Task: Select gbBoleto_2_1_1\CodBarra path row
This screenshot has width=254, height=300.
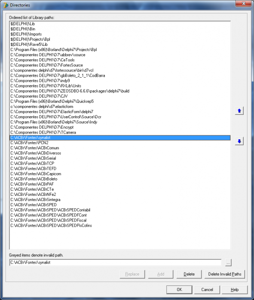Action: point(120,75)
